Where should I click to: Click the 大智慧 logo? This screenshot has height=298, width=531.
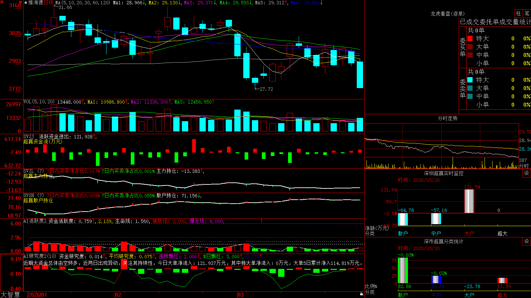(10, 295)
